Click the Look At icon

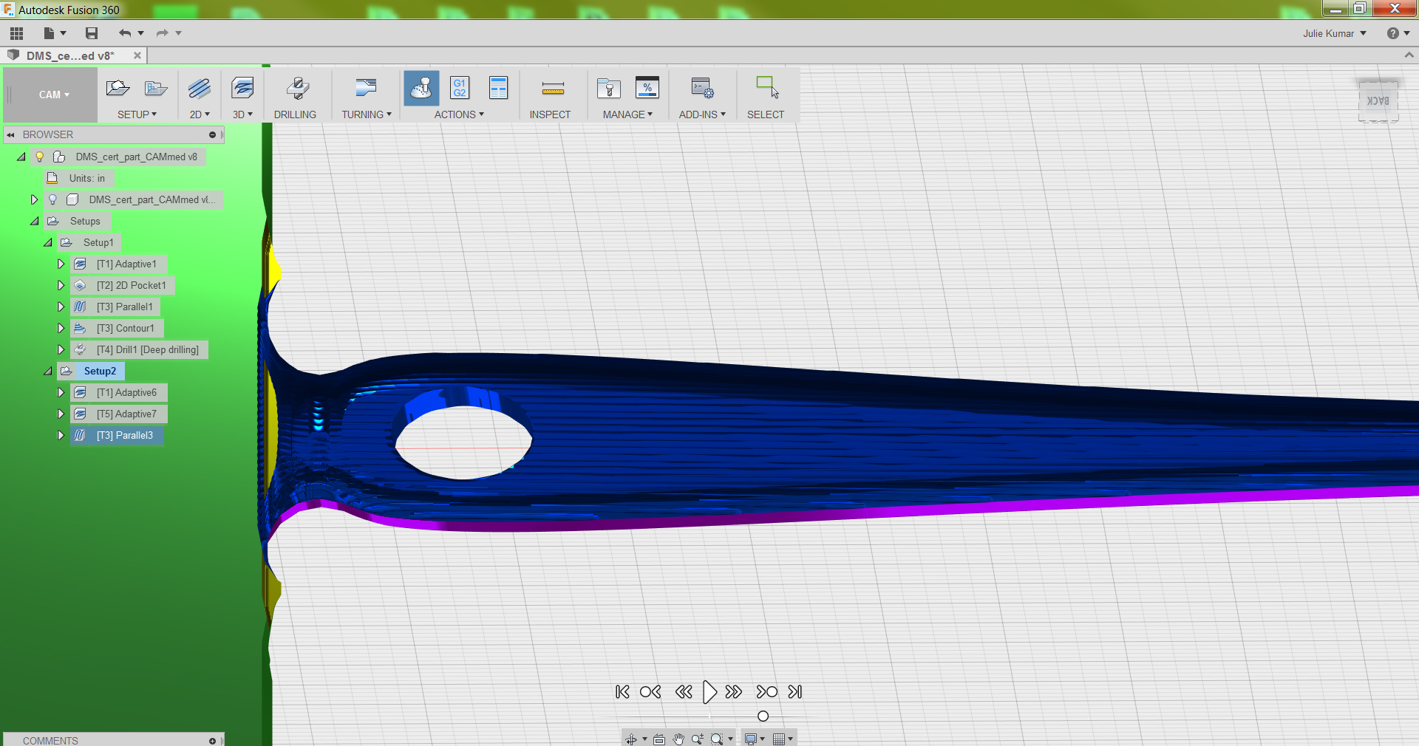pyautogui.click(x=659, y=739)
